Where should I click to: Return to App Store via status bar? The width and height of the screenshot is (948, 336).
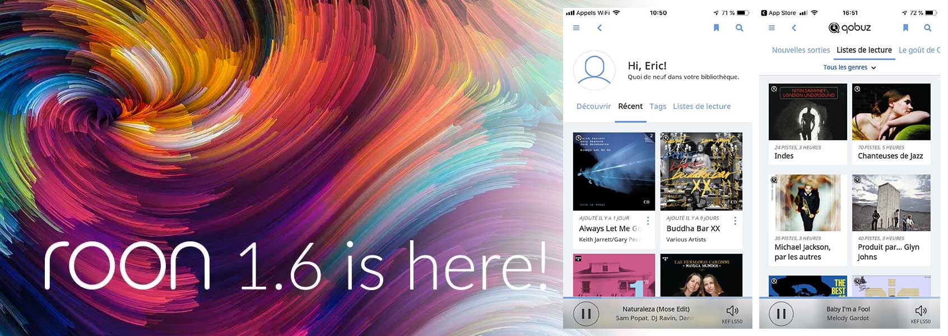(x=778, y=13)
